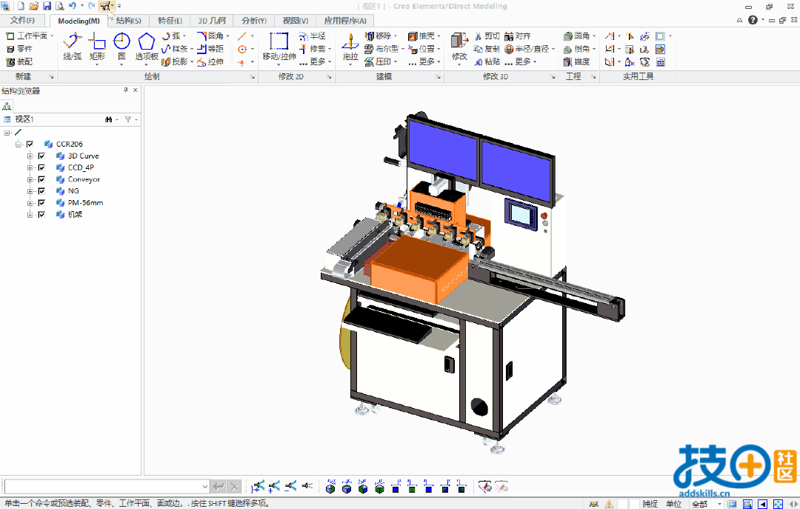The image size is (800, 509).
Task: Open the 半径/直径 dropdown arrow
Action: coord(553,48)
